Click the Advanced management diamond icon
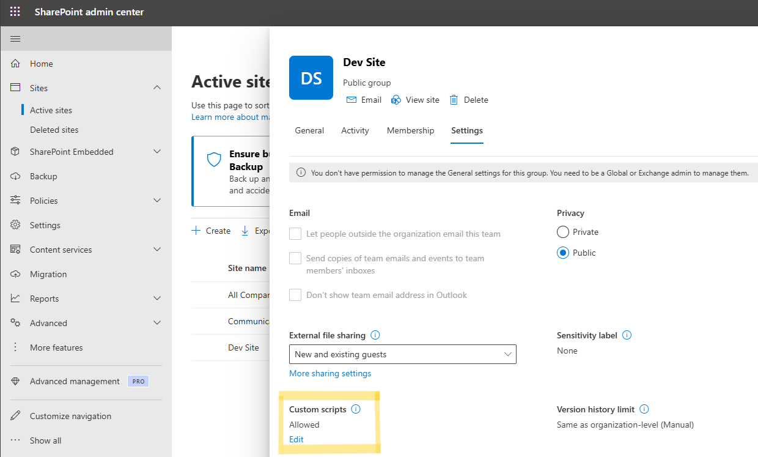The width and height of the screenshot is (758, 457). (16, 381)
